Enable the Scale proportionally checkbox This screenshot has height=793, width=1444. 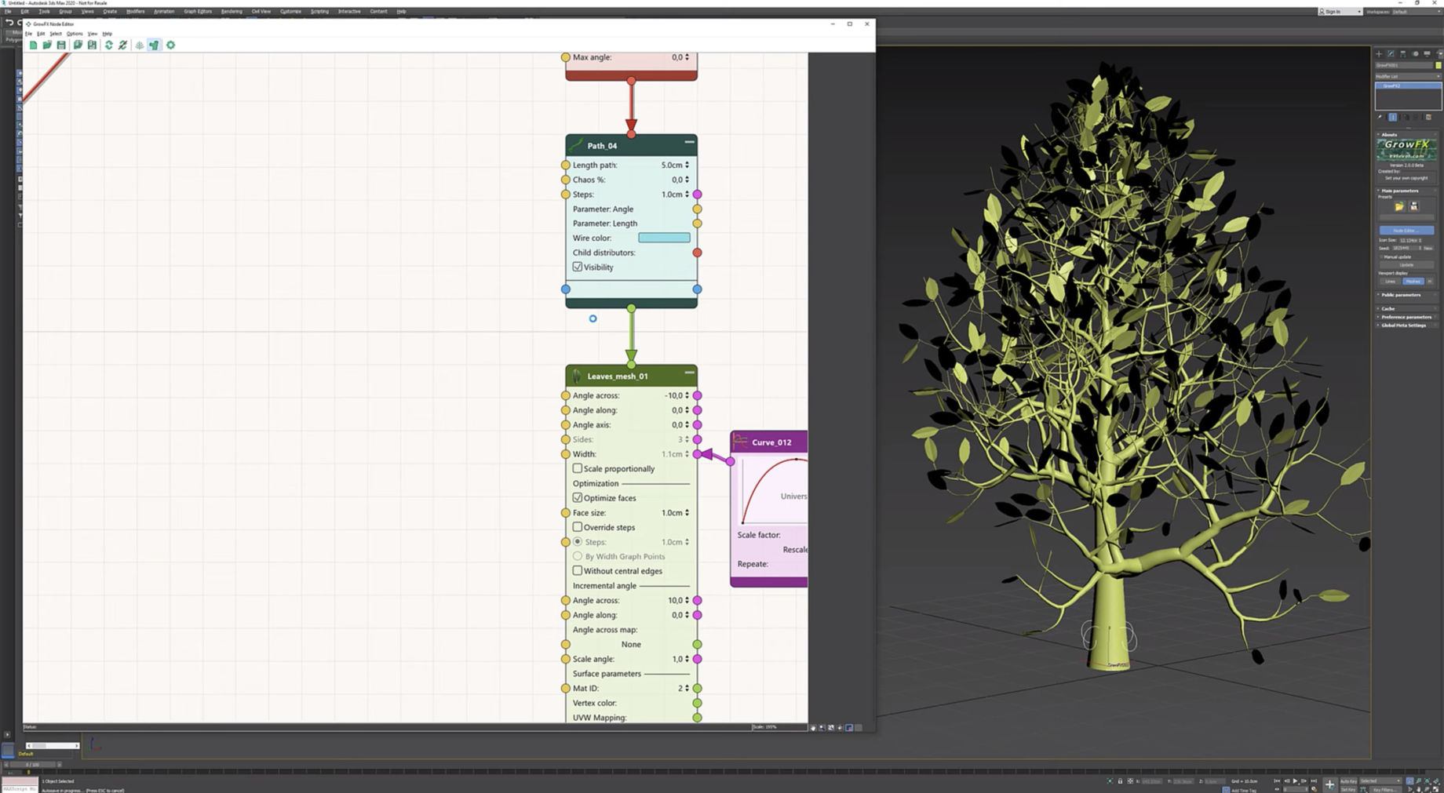[x=578, y=468]
